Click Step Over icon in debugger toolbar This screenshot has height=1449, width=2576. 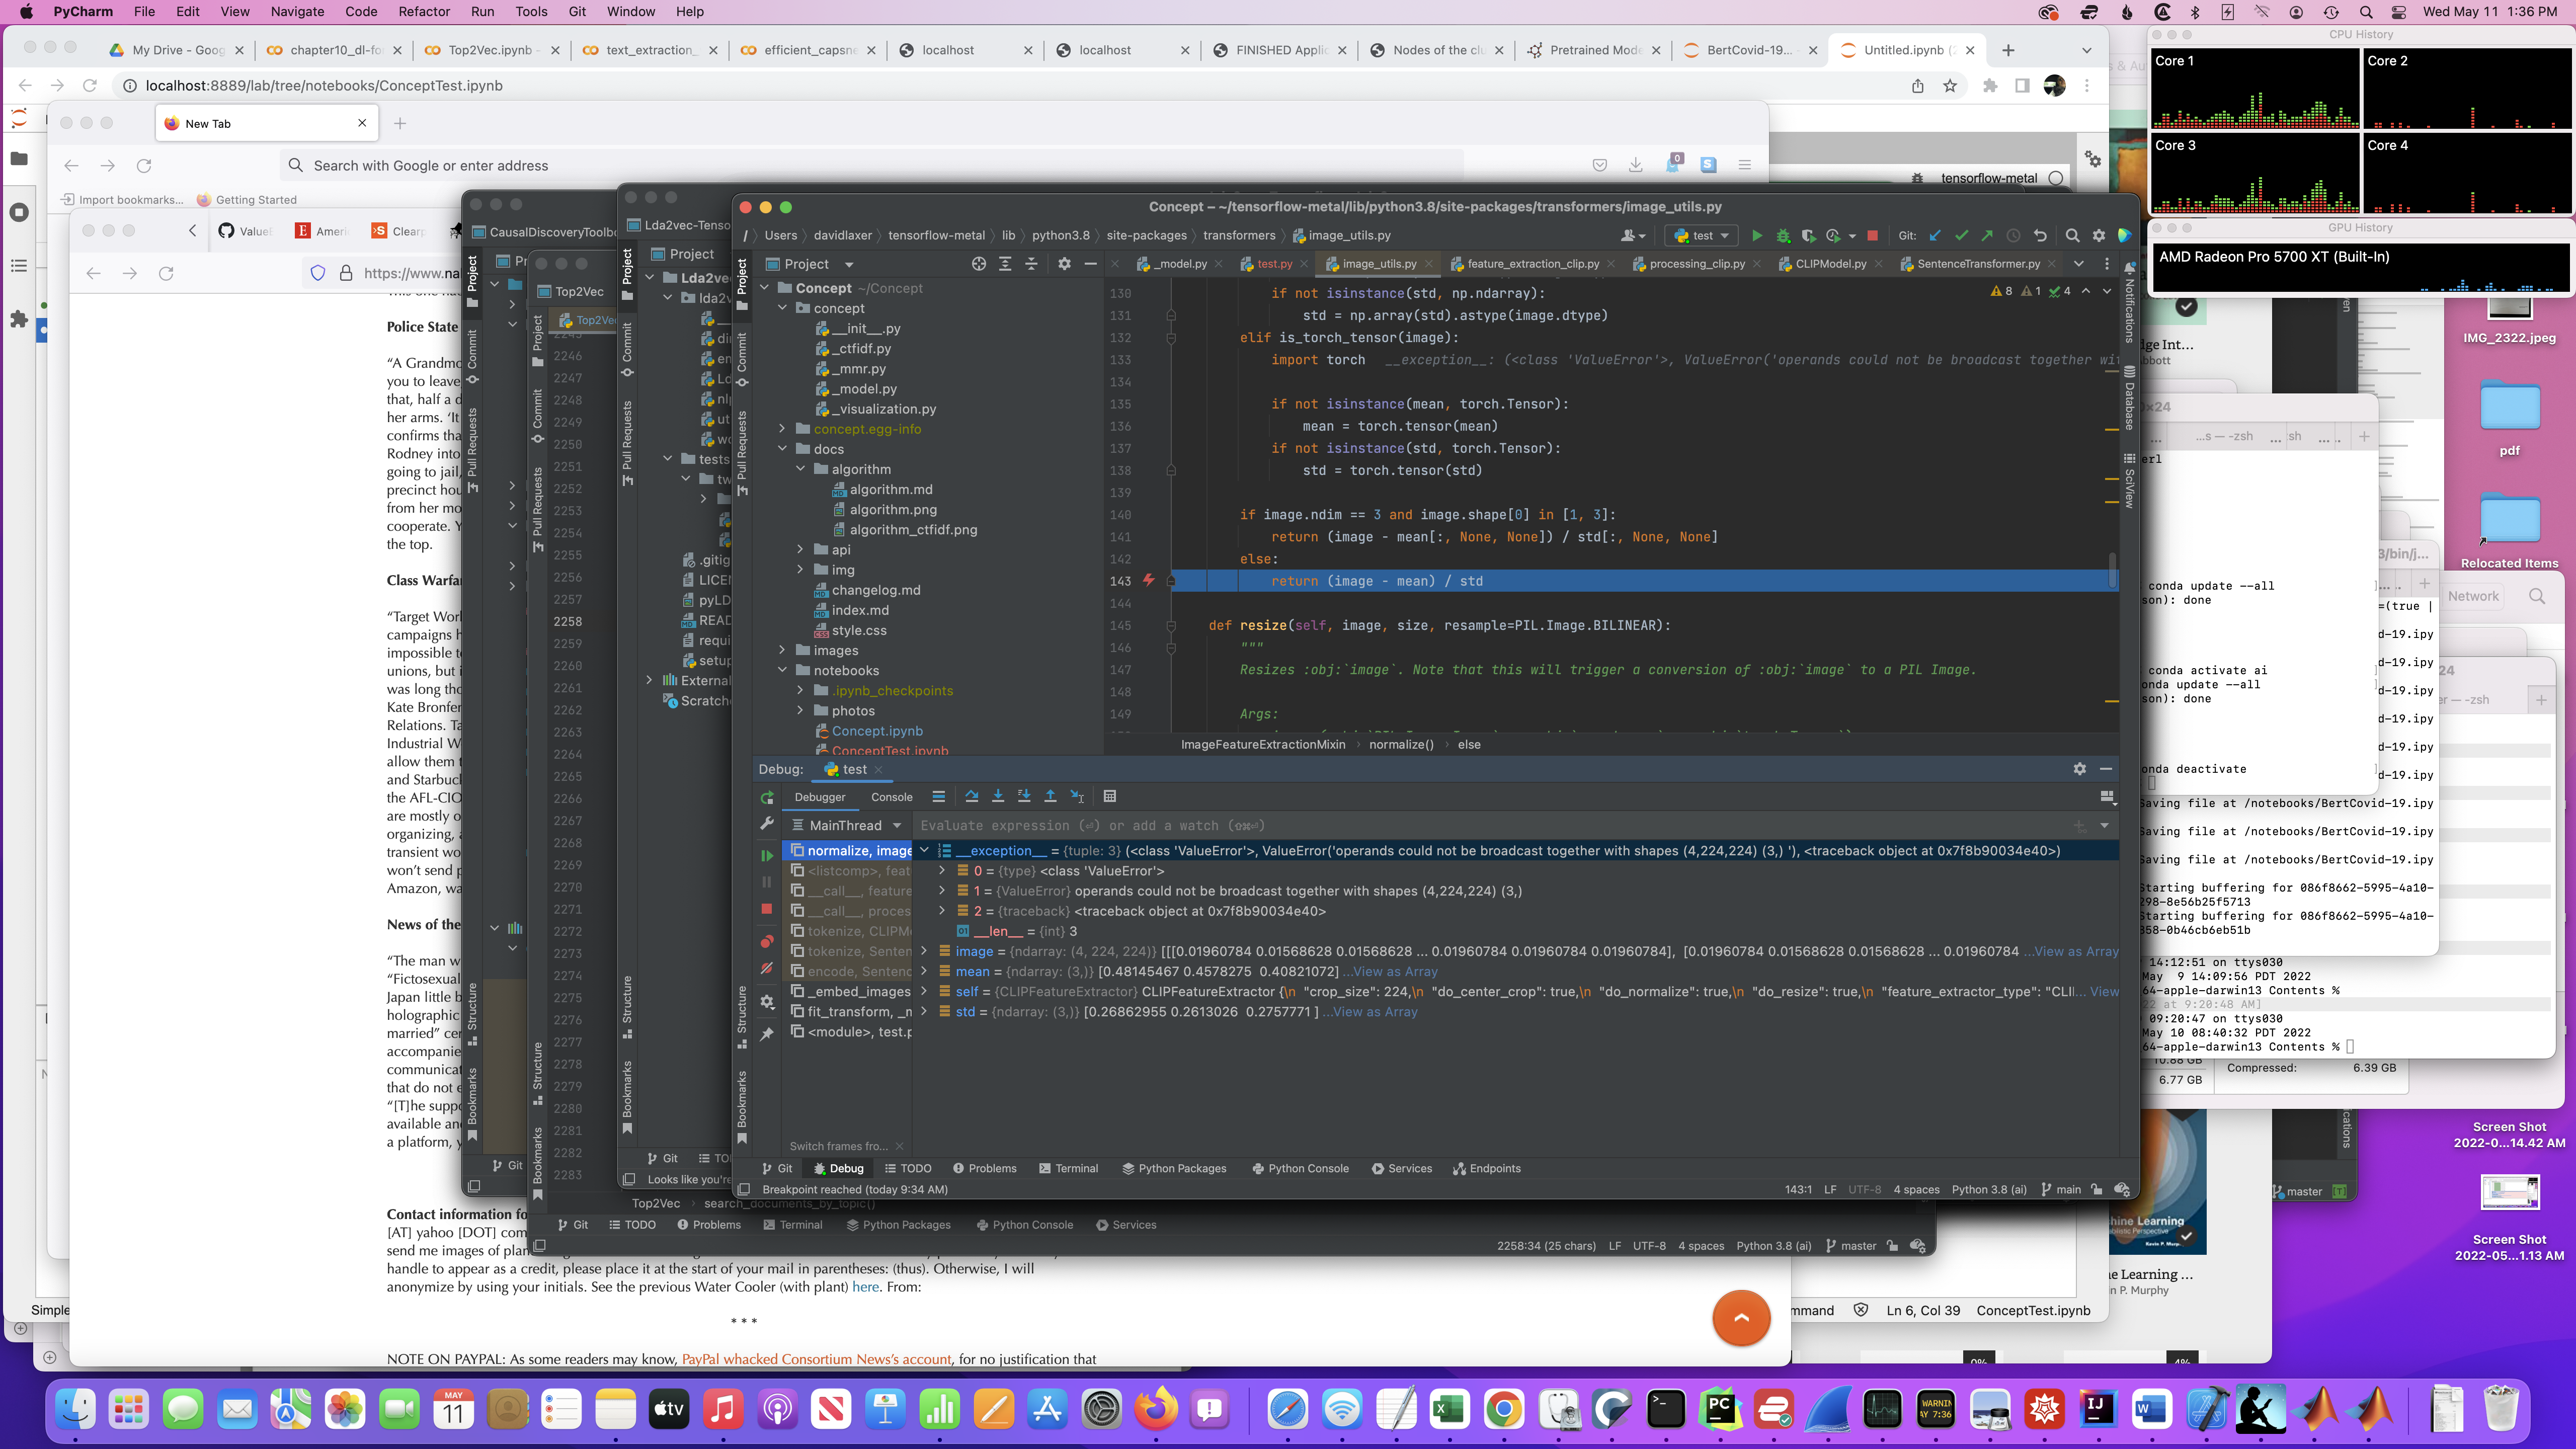pos(971,797)
